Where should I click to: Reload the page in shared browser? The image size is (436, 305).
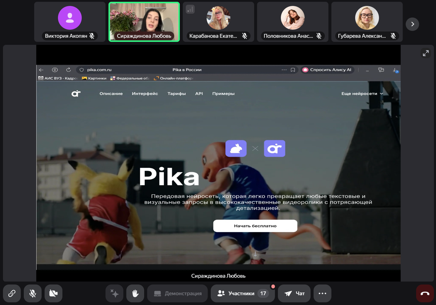[x=68, y=70]
